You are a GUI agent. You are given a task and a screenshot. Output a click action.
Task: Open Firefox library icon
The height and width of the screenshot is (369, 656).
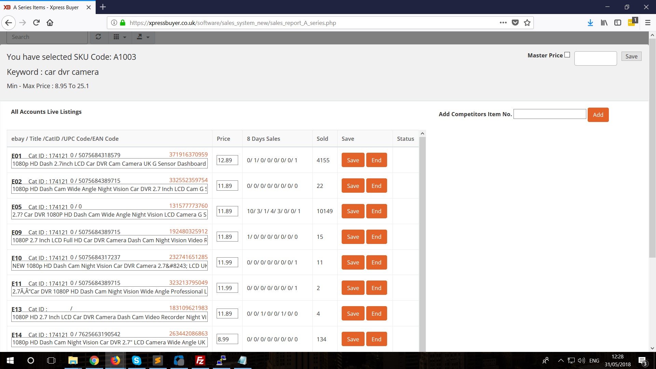tap(604, 23)
